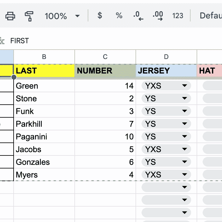This screenshot has height=222, width=222.
Task: Activate the Paint format roller
Action: pos(29,16)
